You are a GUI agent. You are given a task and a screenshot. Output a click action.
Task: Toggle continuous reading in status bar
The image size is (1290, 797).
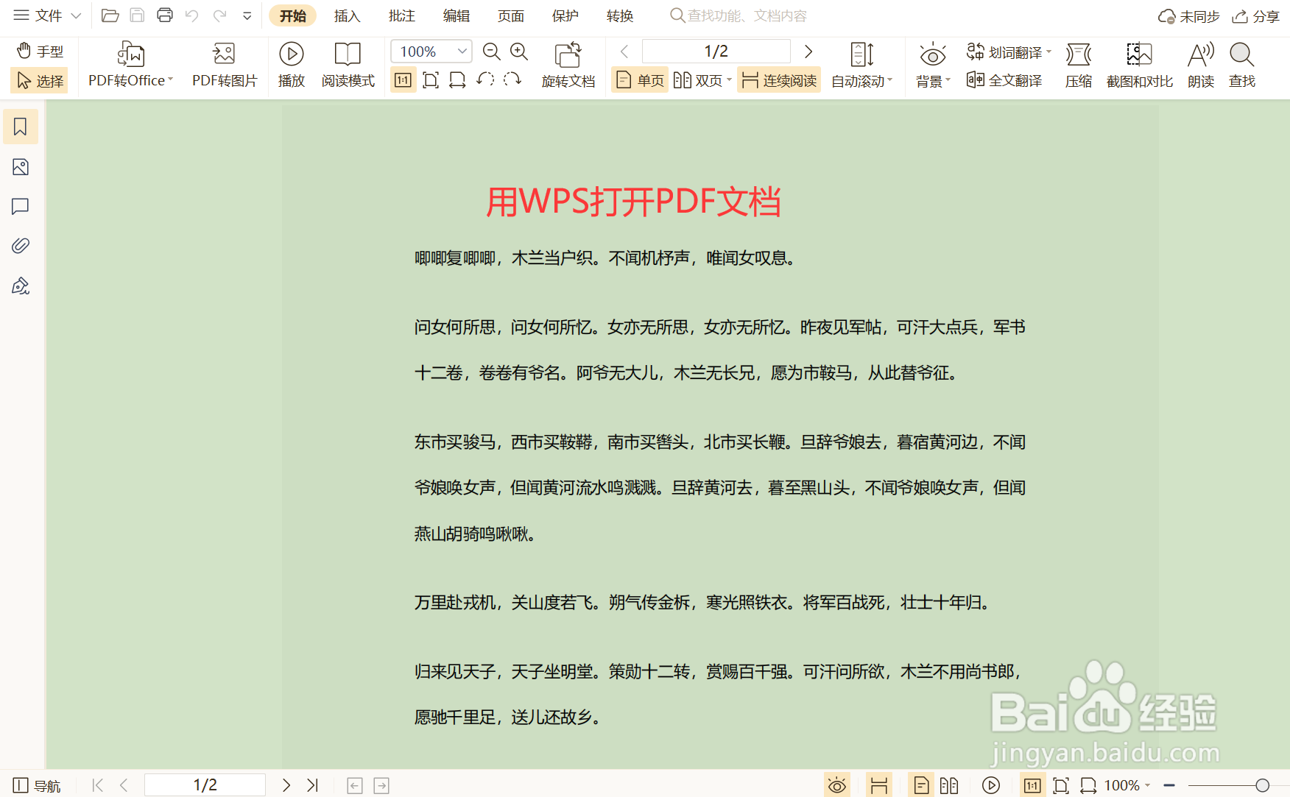878,785
